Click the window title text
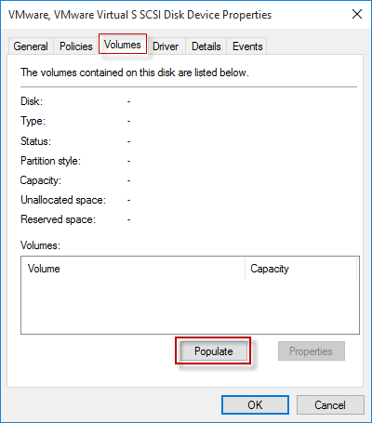Screen dimensions: 372x423 (139, 15)
